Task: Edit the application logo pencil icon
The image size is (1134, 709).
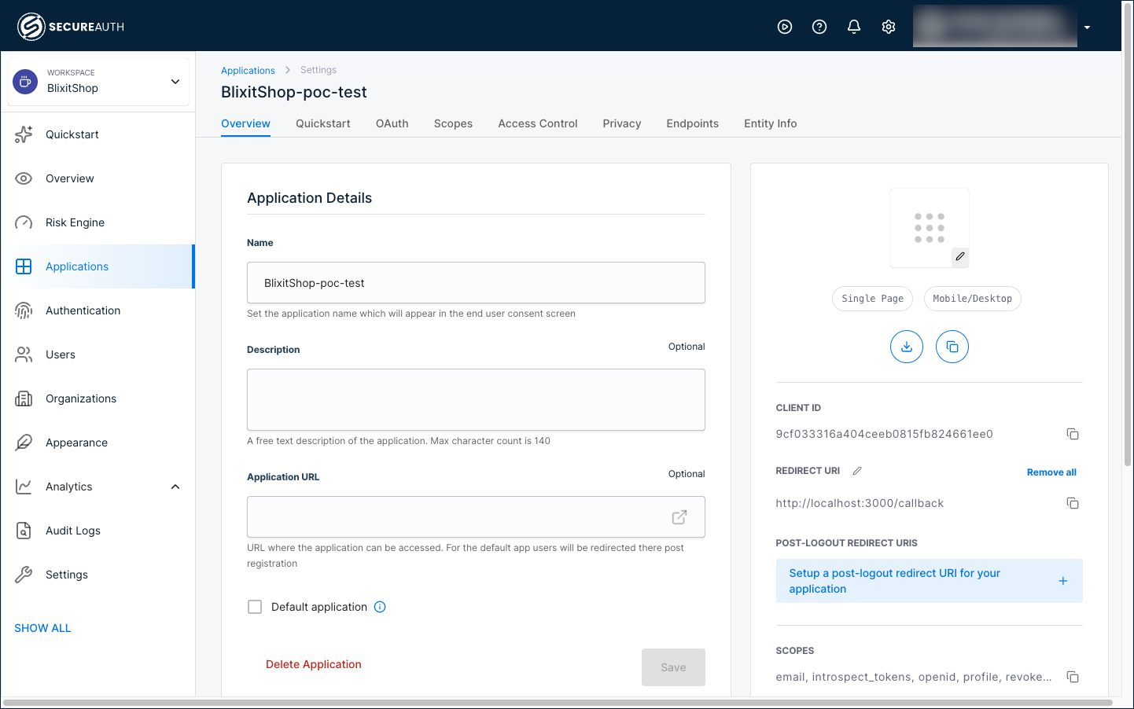Action: tap(959, 256)
